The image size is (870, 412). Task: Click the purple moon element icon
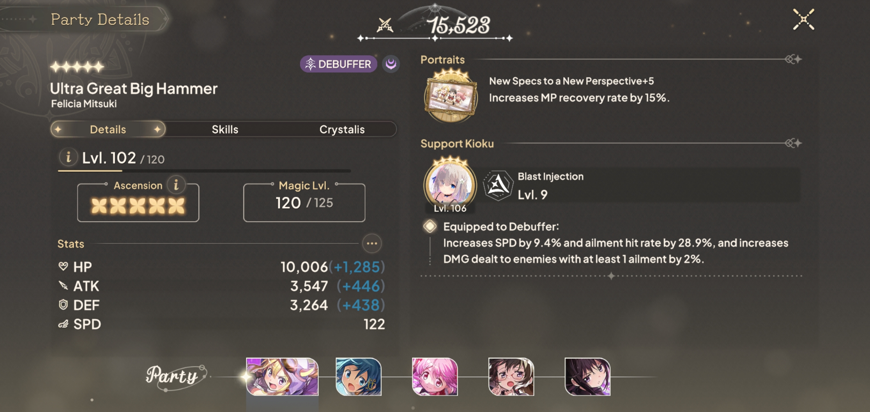(391, 64)
